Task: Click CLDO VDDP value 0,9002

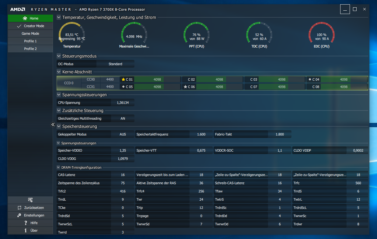Action: point(358,150)
